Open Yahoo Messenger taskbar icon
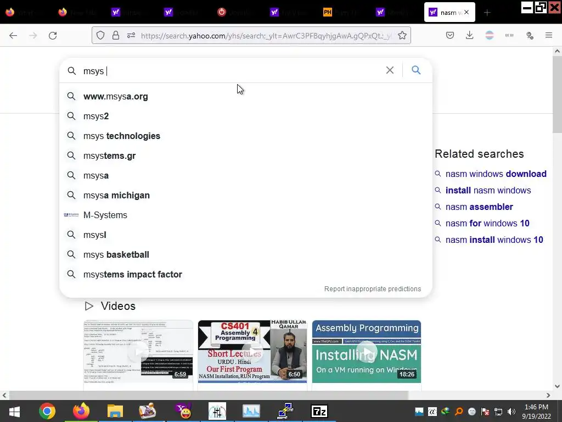 (x=183, y=411)
